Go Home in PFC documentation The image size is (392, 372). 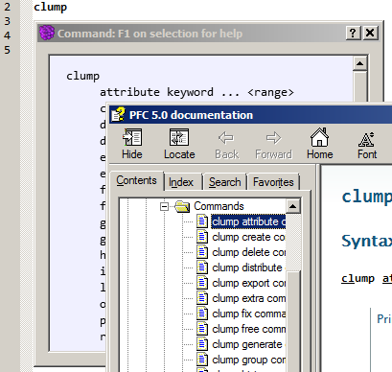(320, 144)
